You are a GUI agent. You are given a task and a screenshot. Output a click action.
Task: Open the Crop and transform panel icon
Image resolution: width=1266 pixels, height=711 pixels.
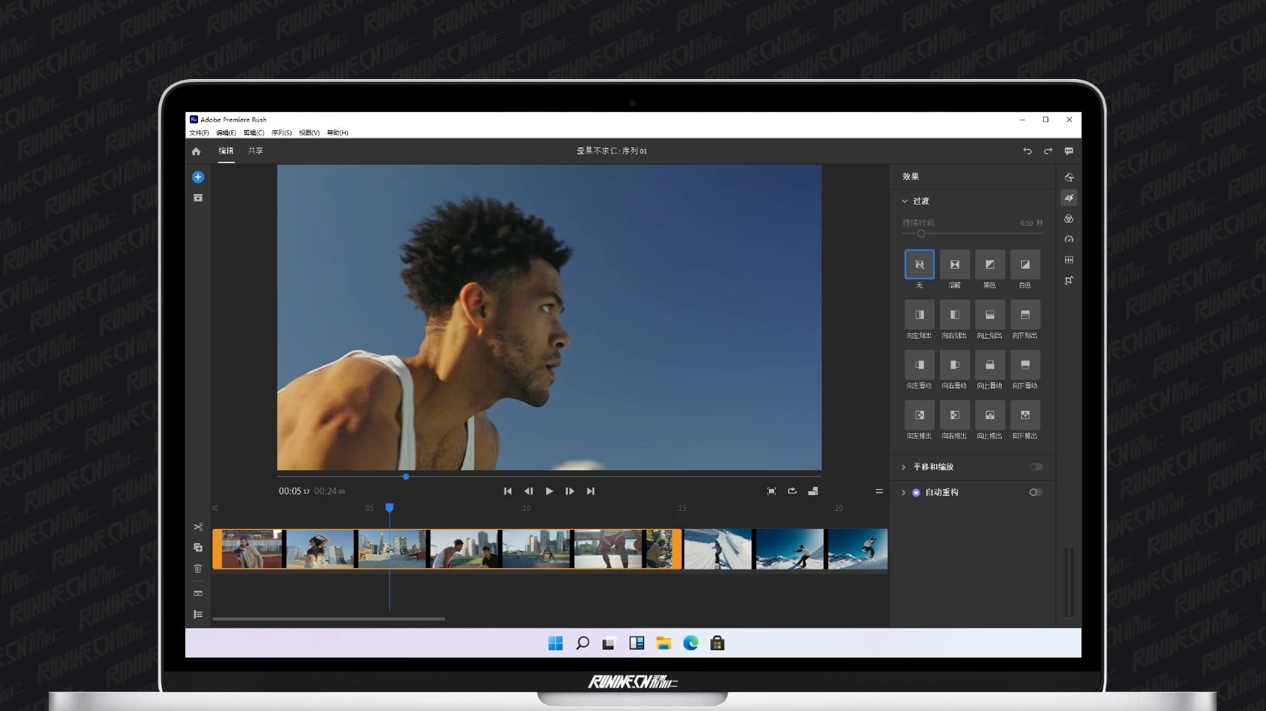pyautogui.click(x=1069, y=281)
